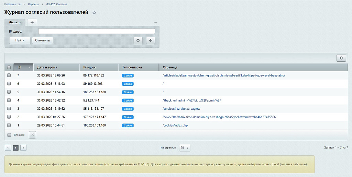
Task: Select all rows via header checkbox
Action: click(9, 67)
